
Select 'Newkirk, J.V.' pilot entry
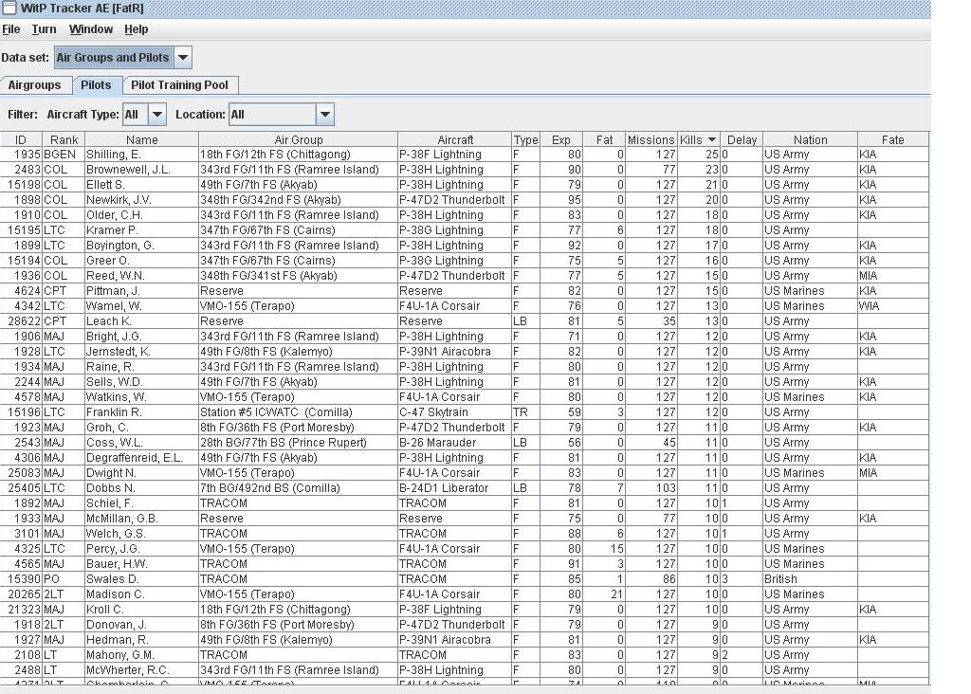coord(142,200)
